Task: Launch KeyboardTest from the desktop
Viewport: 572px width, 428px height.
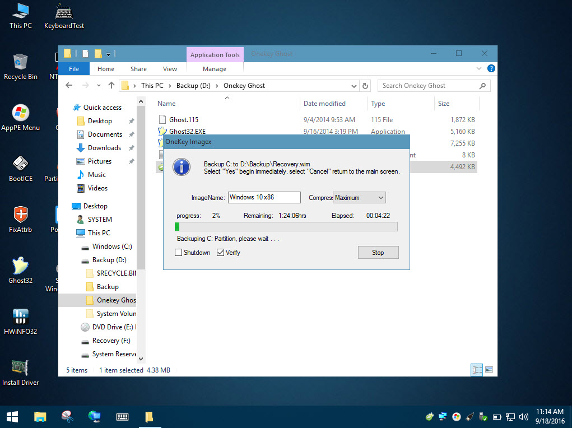Action: coord(63,12)
